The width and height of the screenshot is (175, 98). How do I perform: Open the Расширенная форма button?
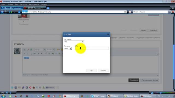(x=150, y=80)
